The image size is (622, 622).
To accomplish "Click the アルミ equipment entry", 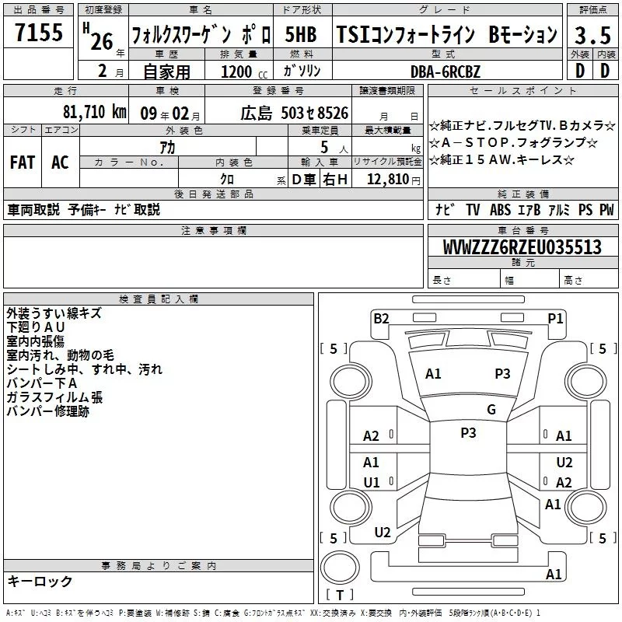I will pyautogui.click(x=558, y=209).
